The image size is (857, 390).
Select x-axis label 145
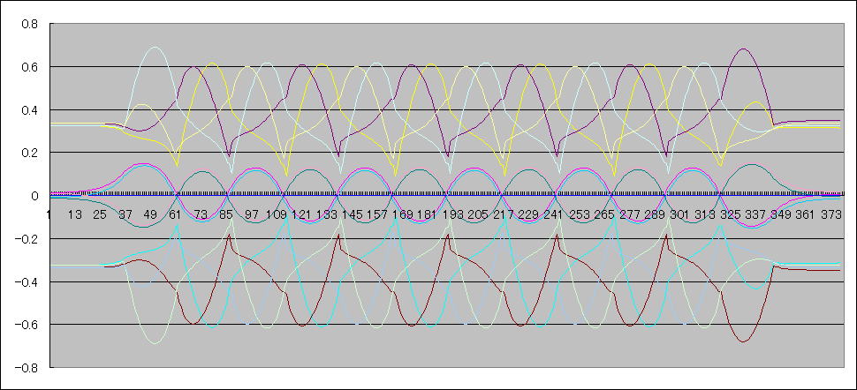click(353, 214)
